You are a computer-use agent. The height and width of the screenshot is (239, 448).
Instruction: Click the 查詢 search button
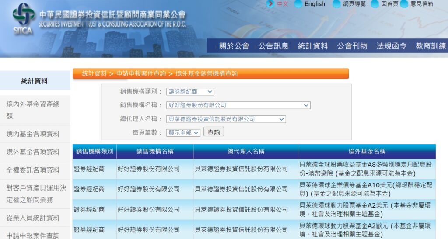click(213, 132)
